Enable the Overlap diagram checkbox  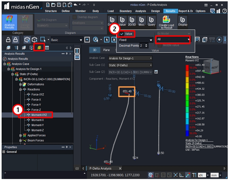click(75, 17)
